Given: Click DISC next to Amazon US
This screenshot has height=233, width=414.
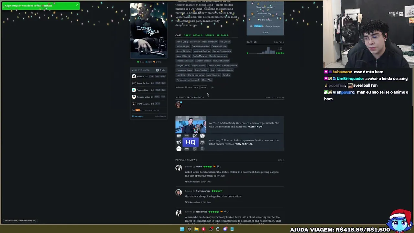Looking at the screenshot, I should 163,76.
